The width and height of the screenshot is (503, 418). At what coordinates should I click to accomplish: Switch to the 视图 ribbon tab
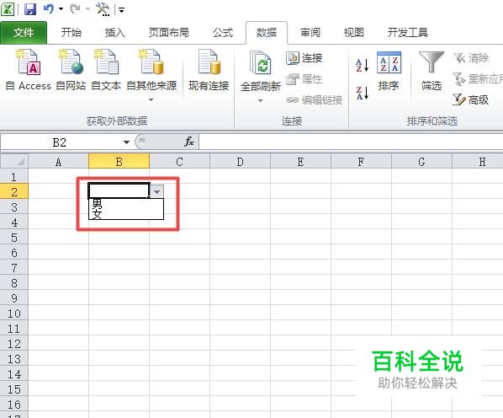click(x=354, y=33)
